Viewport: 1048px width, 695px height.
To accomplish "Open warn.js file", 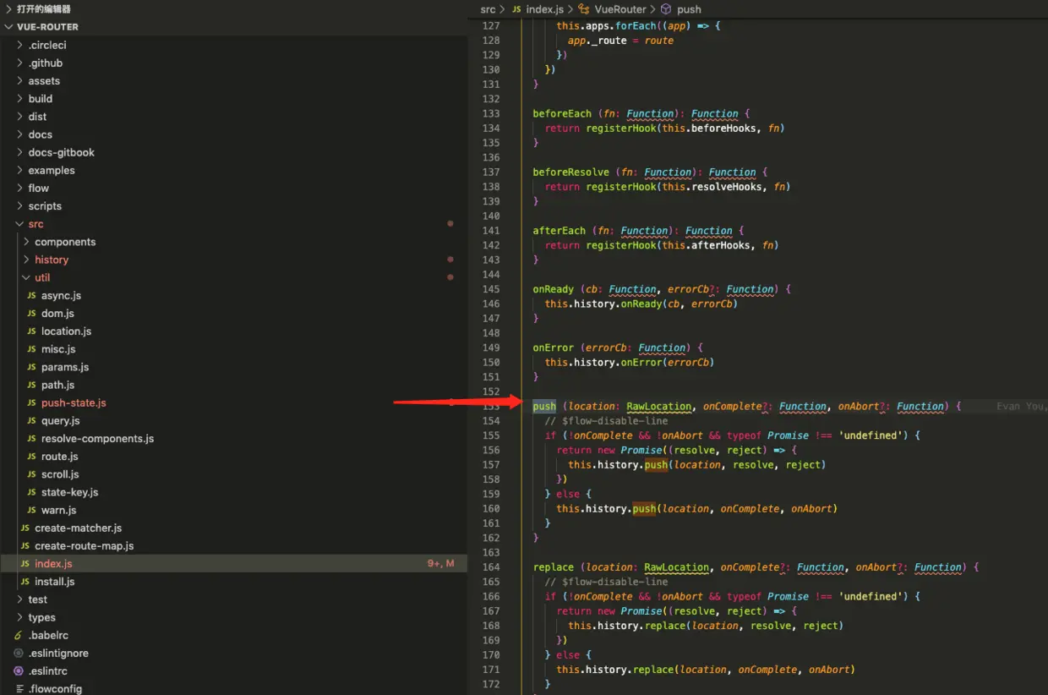I will (58, 510).
